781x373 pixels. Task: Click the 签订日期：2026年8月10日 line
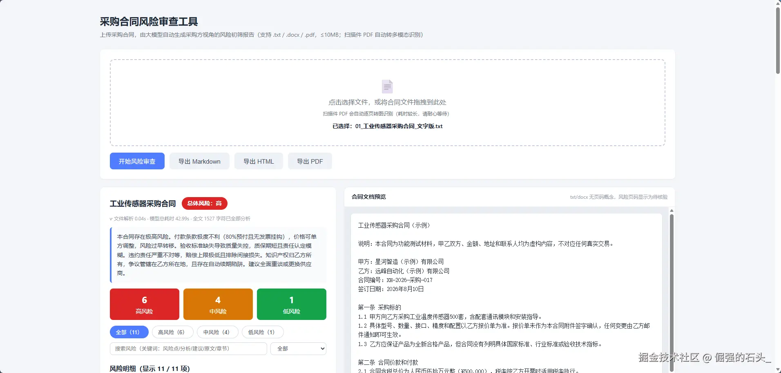[x=391, y=289]
